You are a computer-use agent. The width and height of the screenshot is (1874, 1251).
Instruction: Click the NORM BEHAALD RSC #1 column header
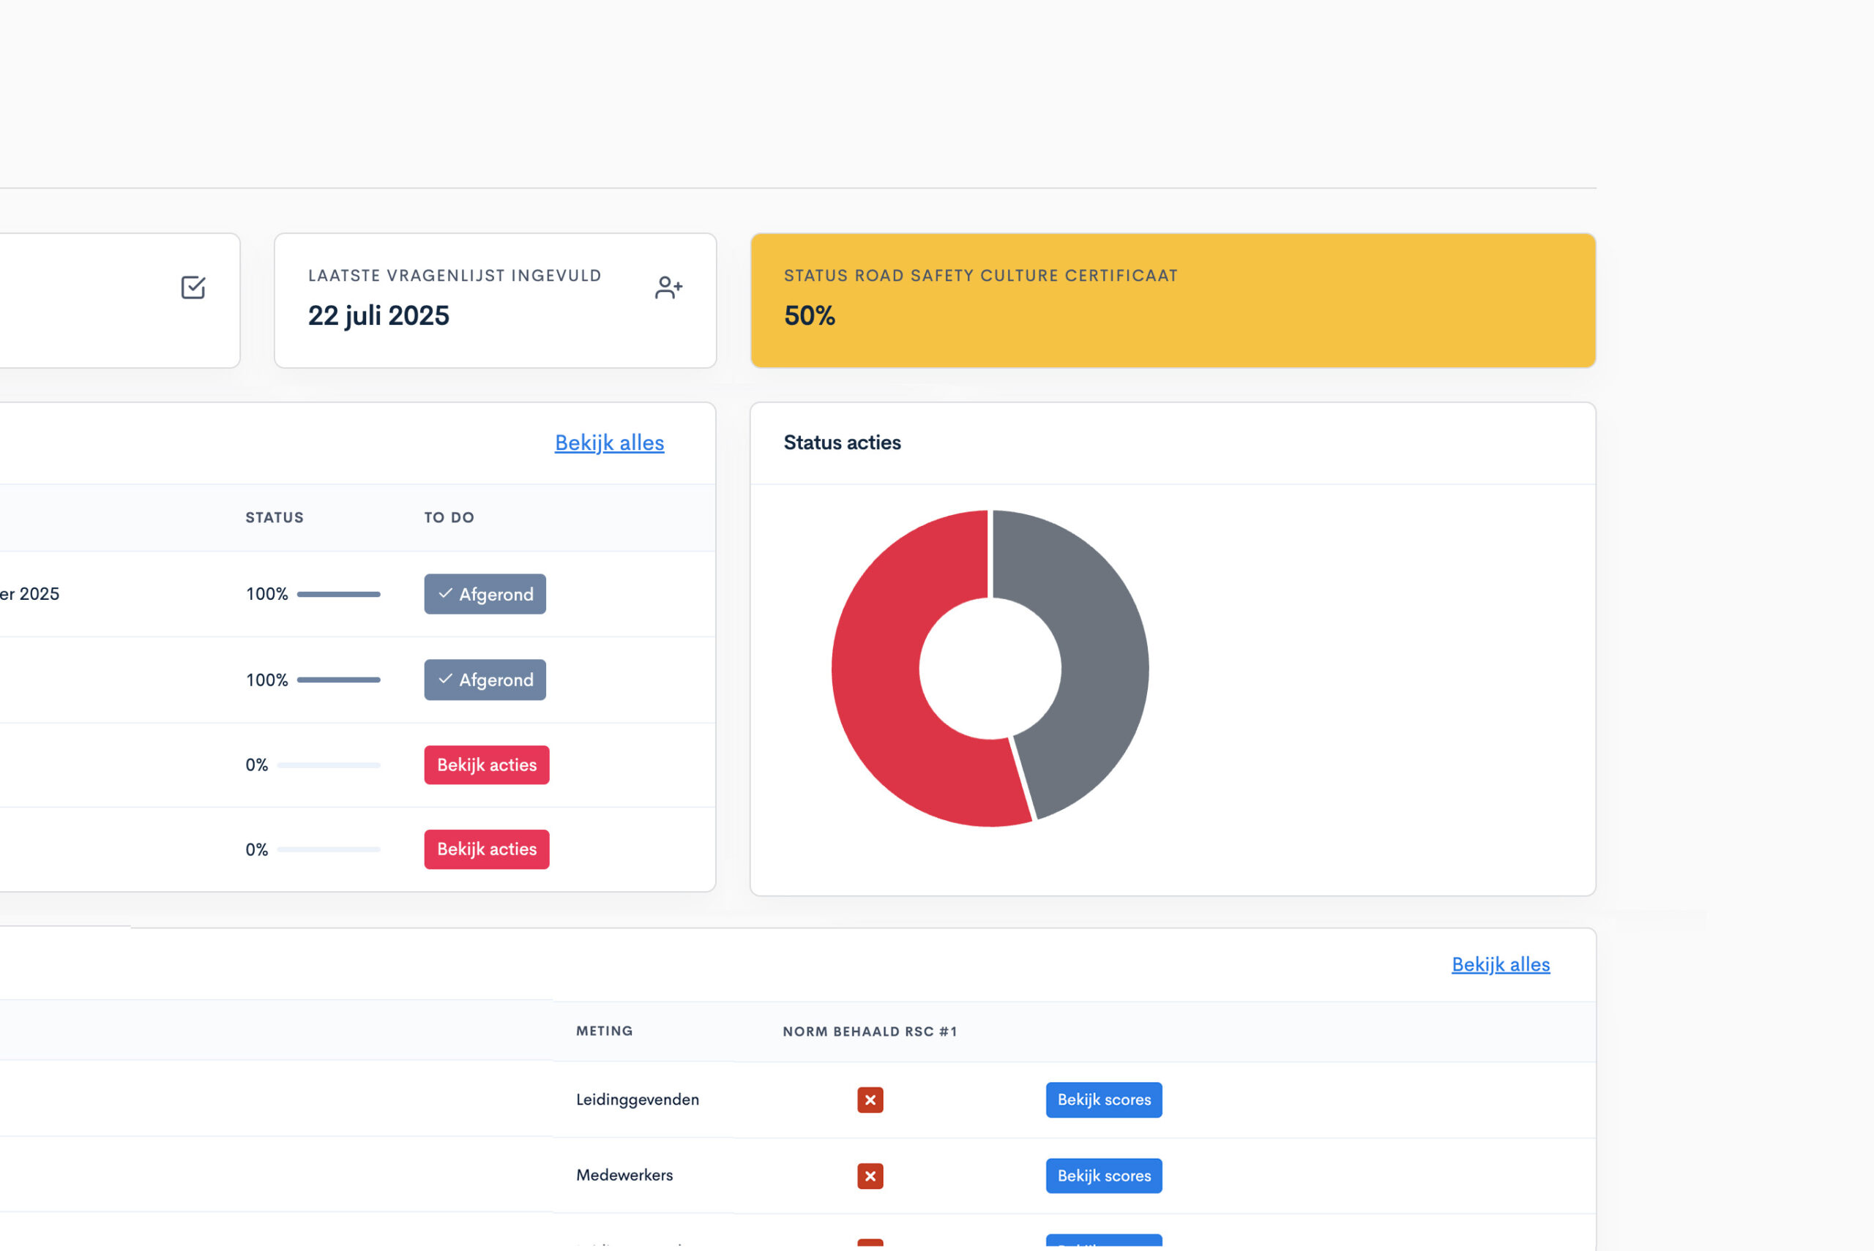click(869, 1031)
